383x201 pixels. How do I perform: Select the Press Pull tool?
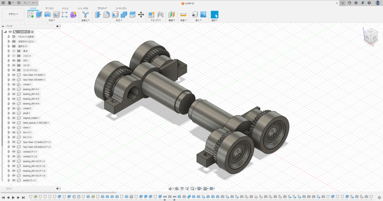98,15
